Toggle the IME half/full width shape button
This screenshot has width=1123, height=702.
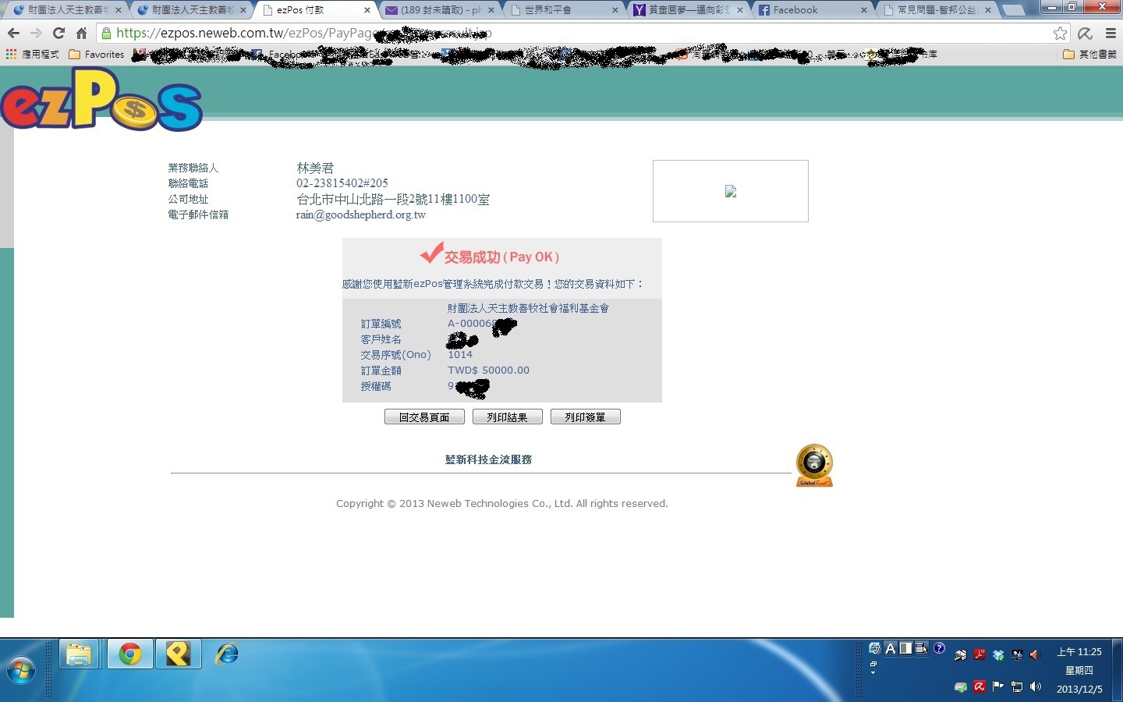tap(905, 648)
